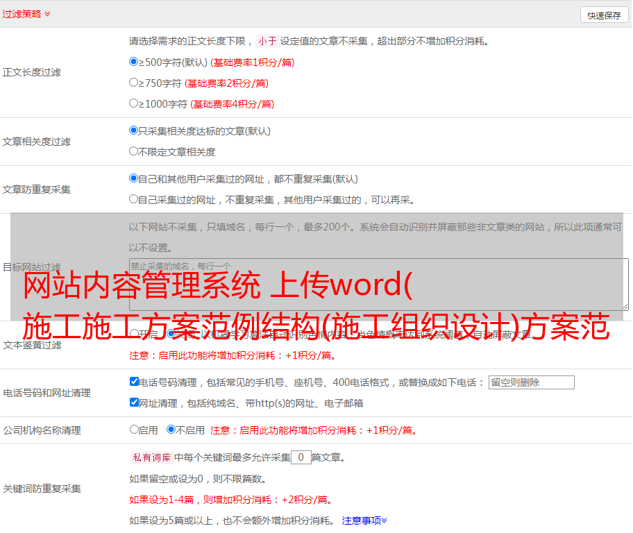Click the 文本鉴黄过滤 row label
The height and width of the screenshot is (533, 633).
[x=32, y=345]
